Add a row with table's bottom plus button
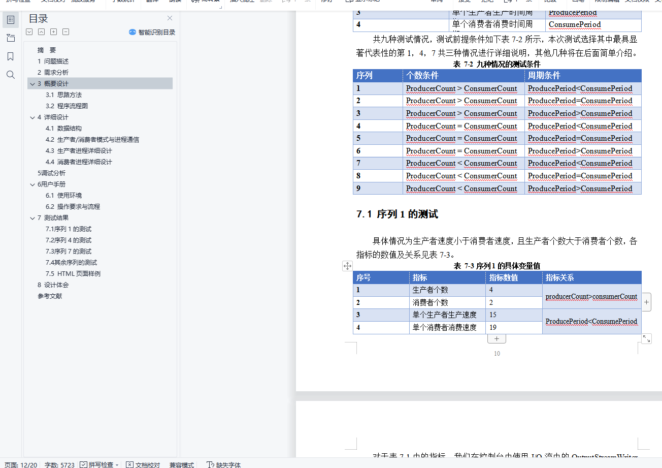Viewport: 662px width, 468px height. pyautogui.click(x=496, y=338)
